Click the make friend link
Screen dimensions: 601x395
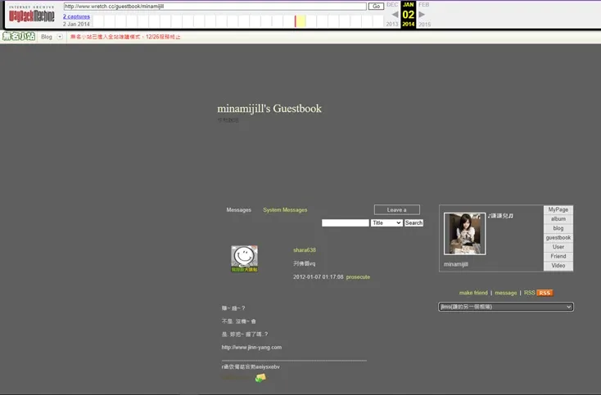point(473,293)
